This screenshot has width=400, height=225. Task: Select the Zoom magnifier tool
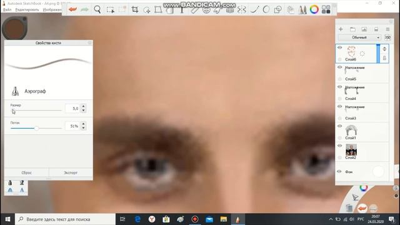tap(97, 10)
